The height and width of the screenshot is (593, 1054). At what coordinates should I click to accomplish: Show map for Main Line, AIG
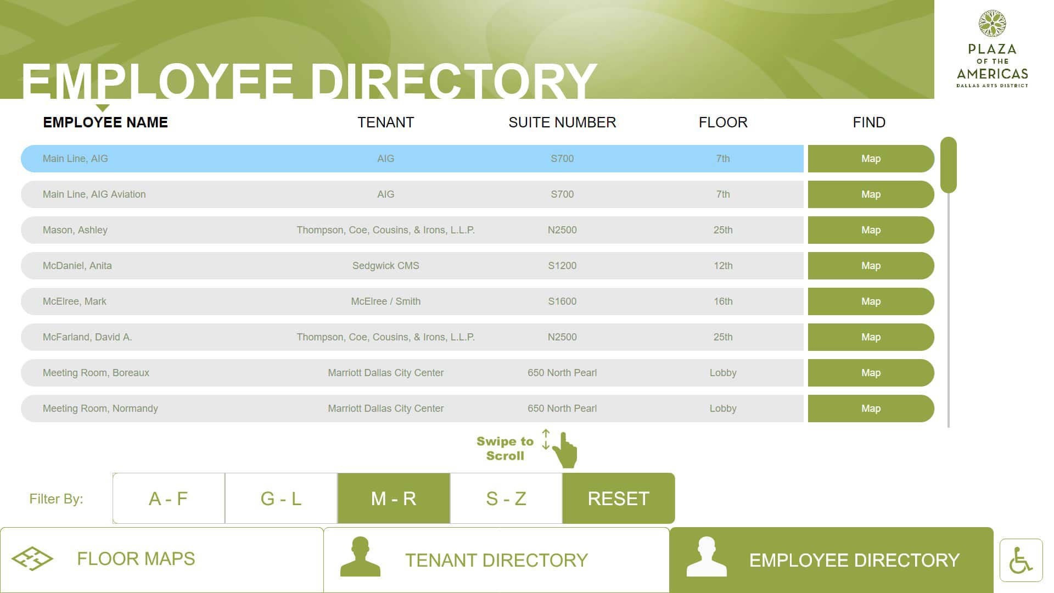tap(871, 159)
